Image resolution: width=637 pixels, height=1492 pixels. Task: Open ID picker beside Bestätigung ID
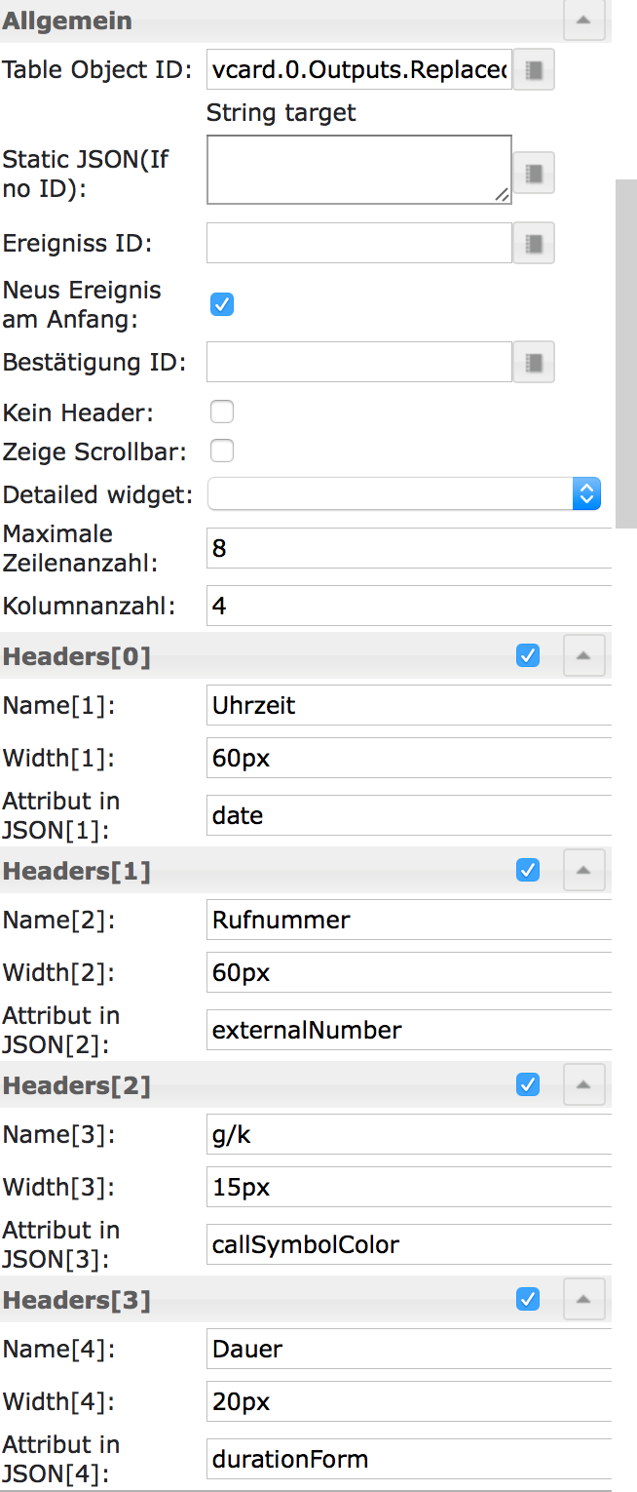click(533, 363)
